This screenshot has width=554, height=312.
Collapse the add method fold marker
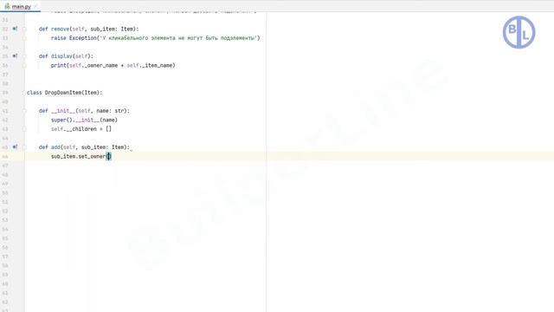(x=24, y=147)
